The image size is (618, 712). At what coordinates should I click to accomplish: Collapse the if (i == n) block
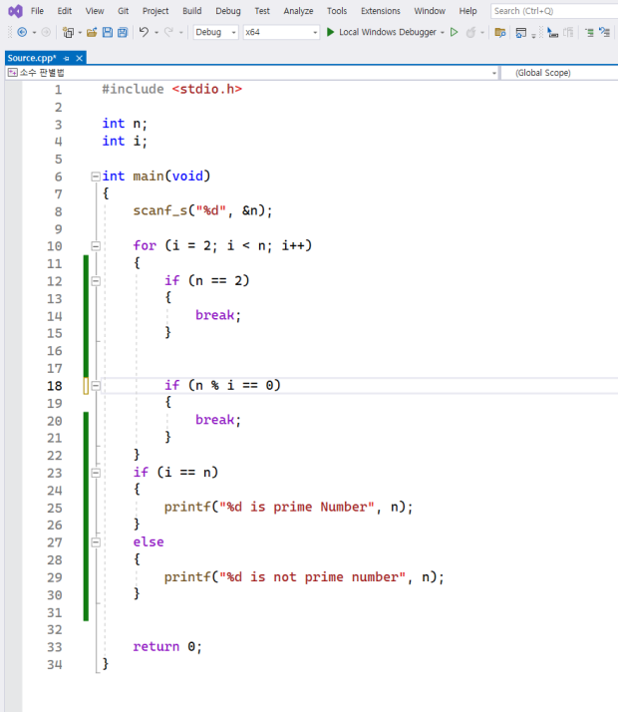[96, 473]
